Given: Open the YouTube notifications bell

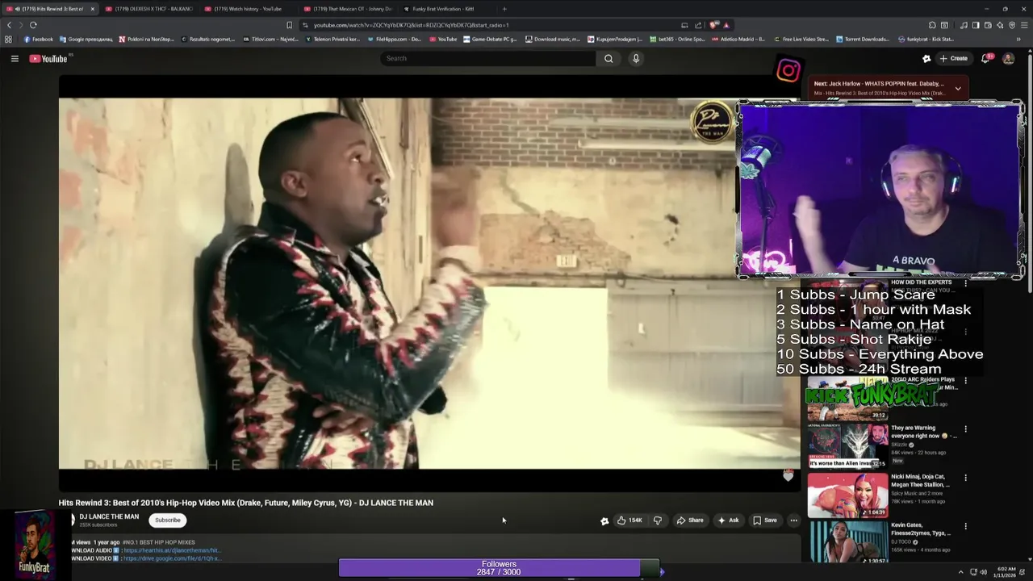Looking at the screenshot, I should pos(985,58).
